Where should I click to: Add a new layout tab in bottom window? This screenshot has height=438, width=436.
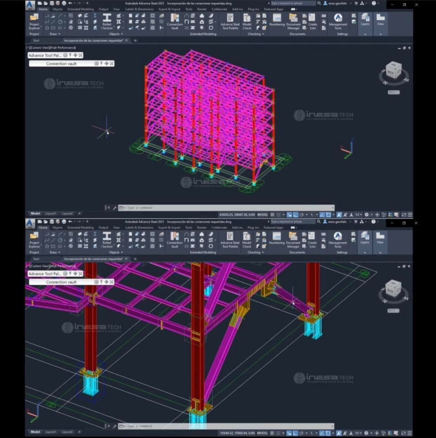79,432
